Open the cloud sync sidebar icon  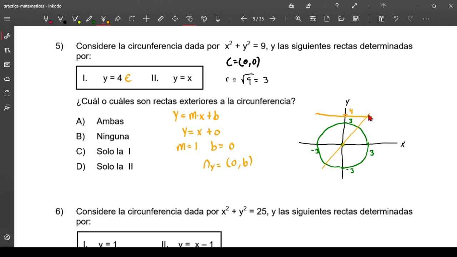click(x=7, y=79)
